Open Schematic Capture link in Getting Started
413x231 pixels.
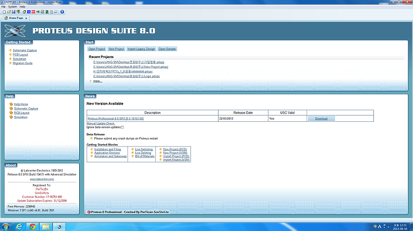coord(25,50)
